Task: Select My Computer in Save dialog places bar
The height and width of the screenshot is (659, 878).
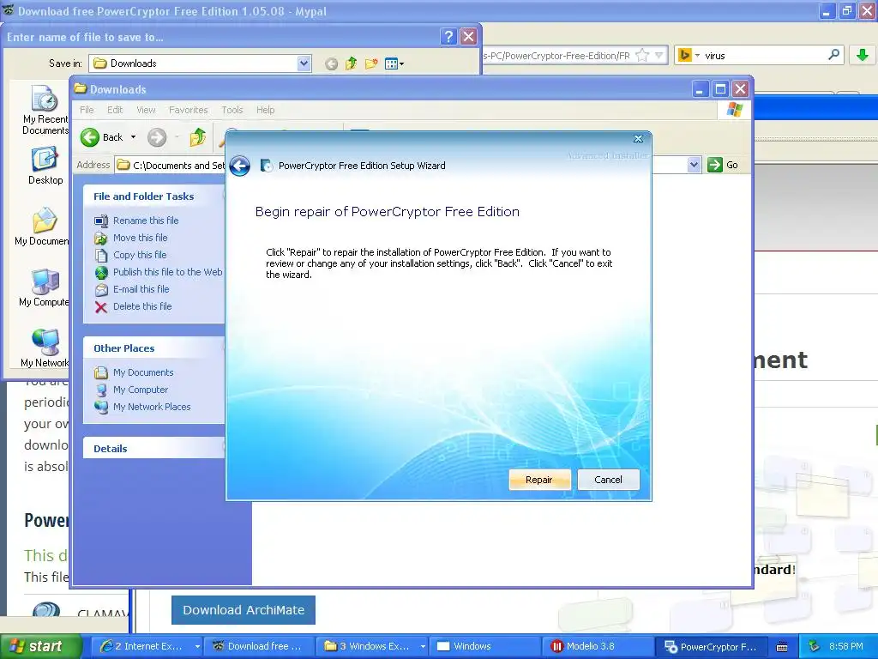Action: tap(45, 288)
